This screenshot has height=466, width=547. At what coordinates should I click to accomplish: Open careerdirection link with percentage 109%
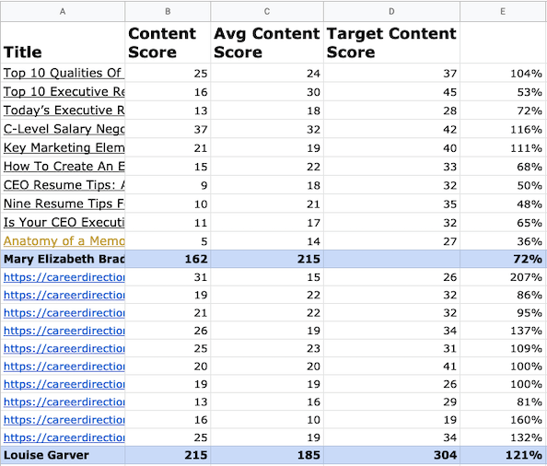[64, 348]
